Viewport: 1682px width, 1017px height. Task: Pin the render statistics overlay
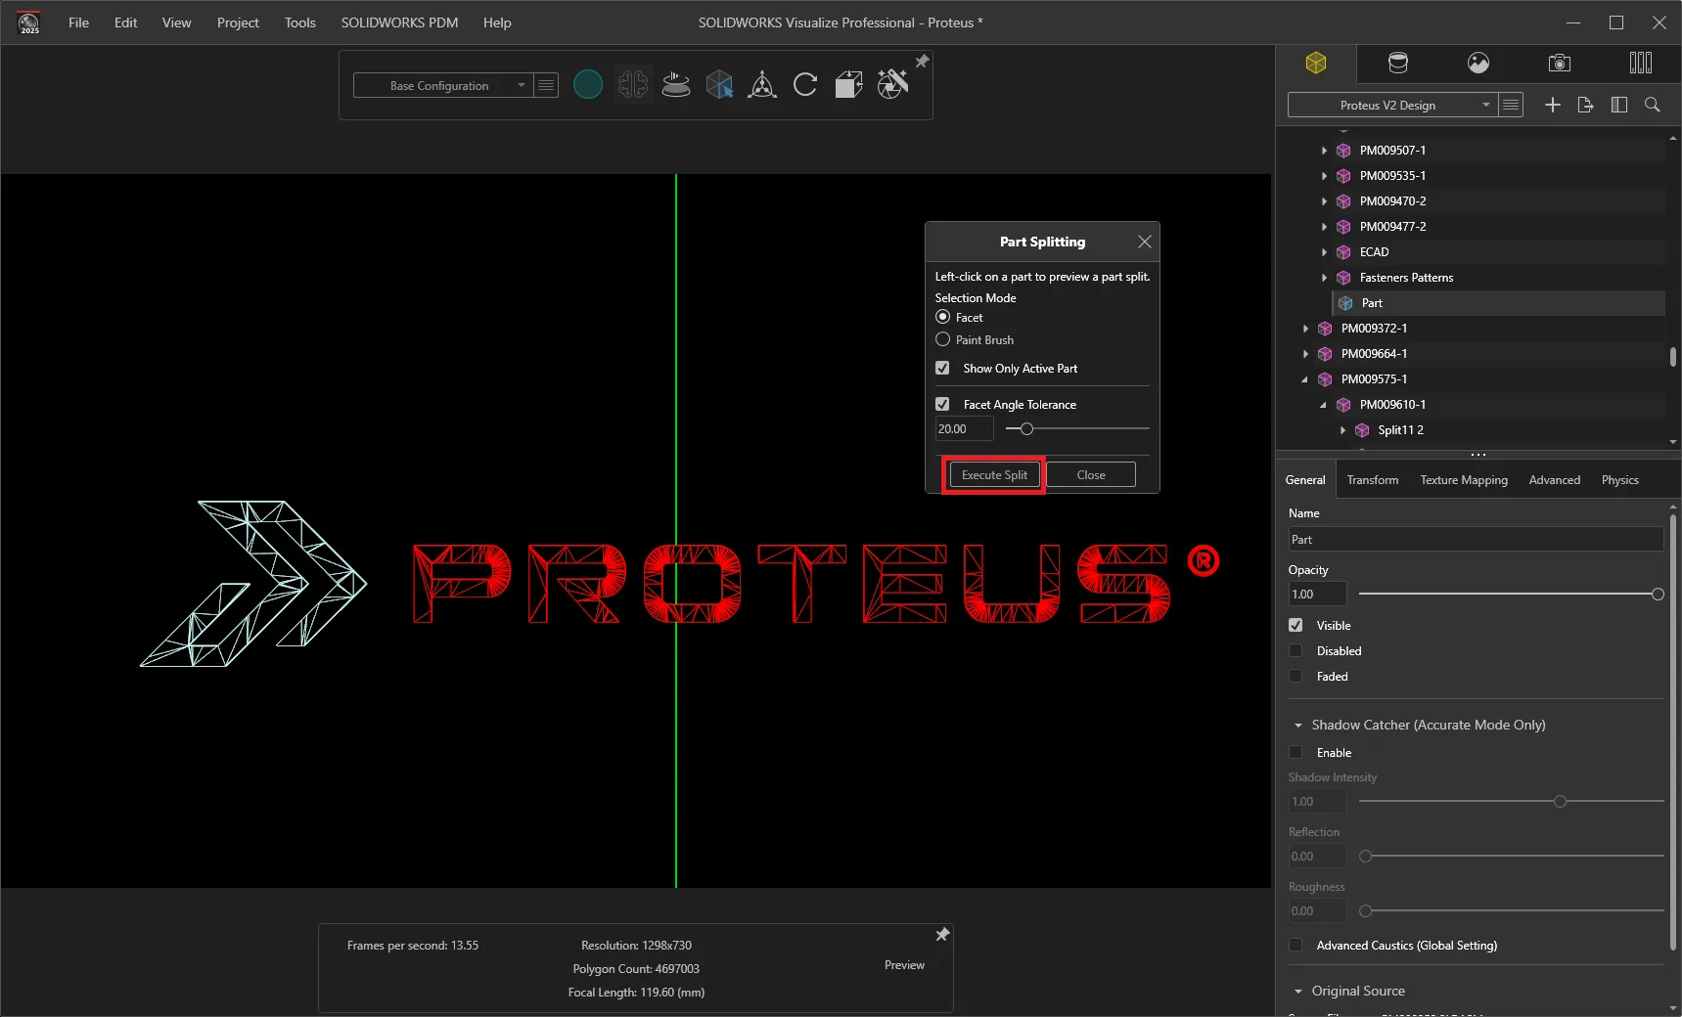click(942, 935)
